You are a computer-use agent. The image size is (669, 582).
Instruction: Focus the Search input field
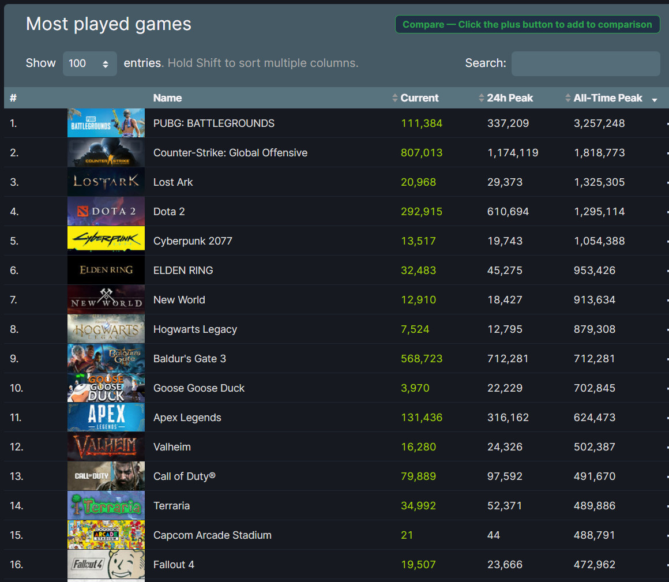pos(585,63)
